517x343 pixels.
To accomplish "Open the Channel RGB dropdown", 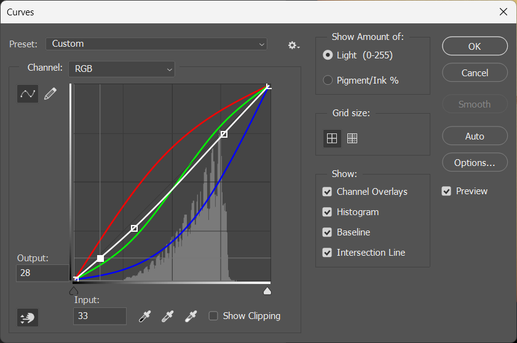I will pos(121,69).
